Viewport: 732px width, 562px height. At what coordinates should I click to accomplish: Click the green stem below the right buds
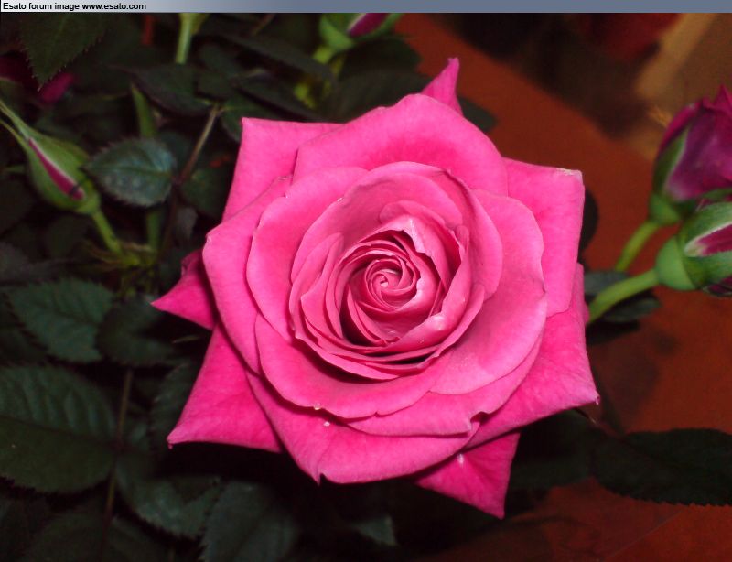click(x=622, y=293)
